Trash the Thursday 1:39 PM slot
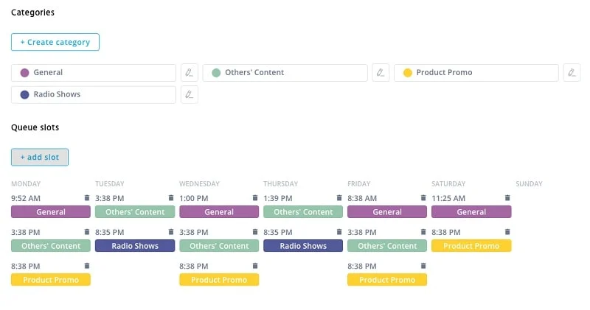The width and height of the screenshot is (590, 310). coord(339,198)
